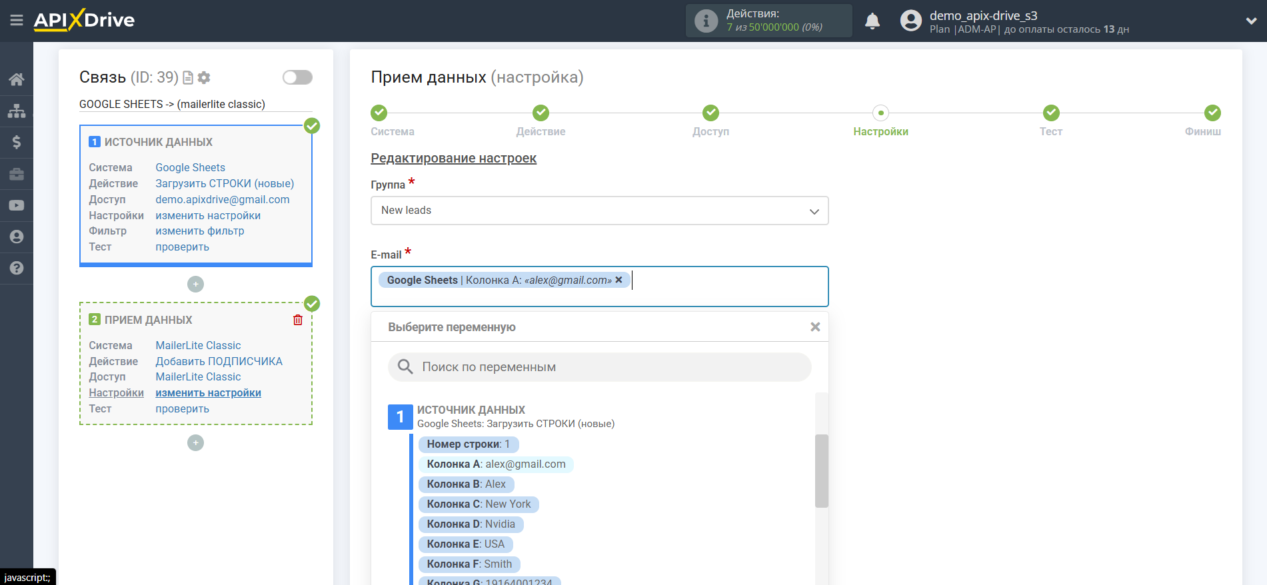Remove the Колонка A tag from E-mail
The image size is (1267, 585).
619,280
